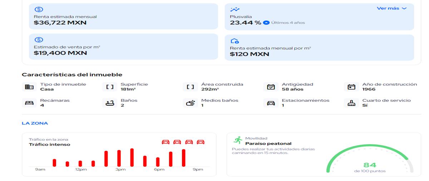This screenshot has height=181, width=429.
Task: Click the tallest traffic bar near 3pm
Action: click(x=132, y=157)
